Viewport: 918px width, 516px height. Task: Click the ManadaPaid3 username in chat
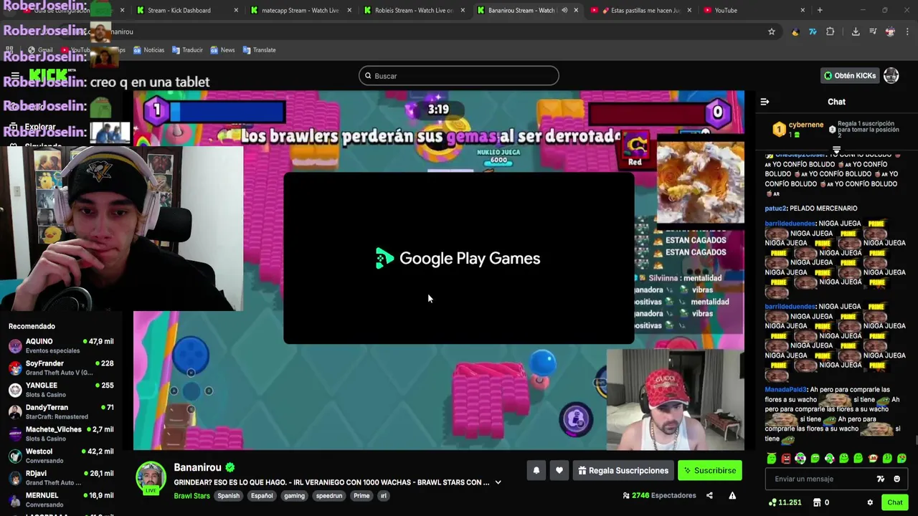click(785, 390)
